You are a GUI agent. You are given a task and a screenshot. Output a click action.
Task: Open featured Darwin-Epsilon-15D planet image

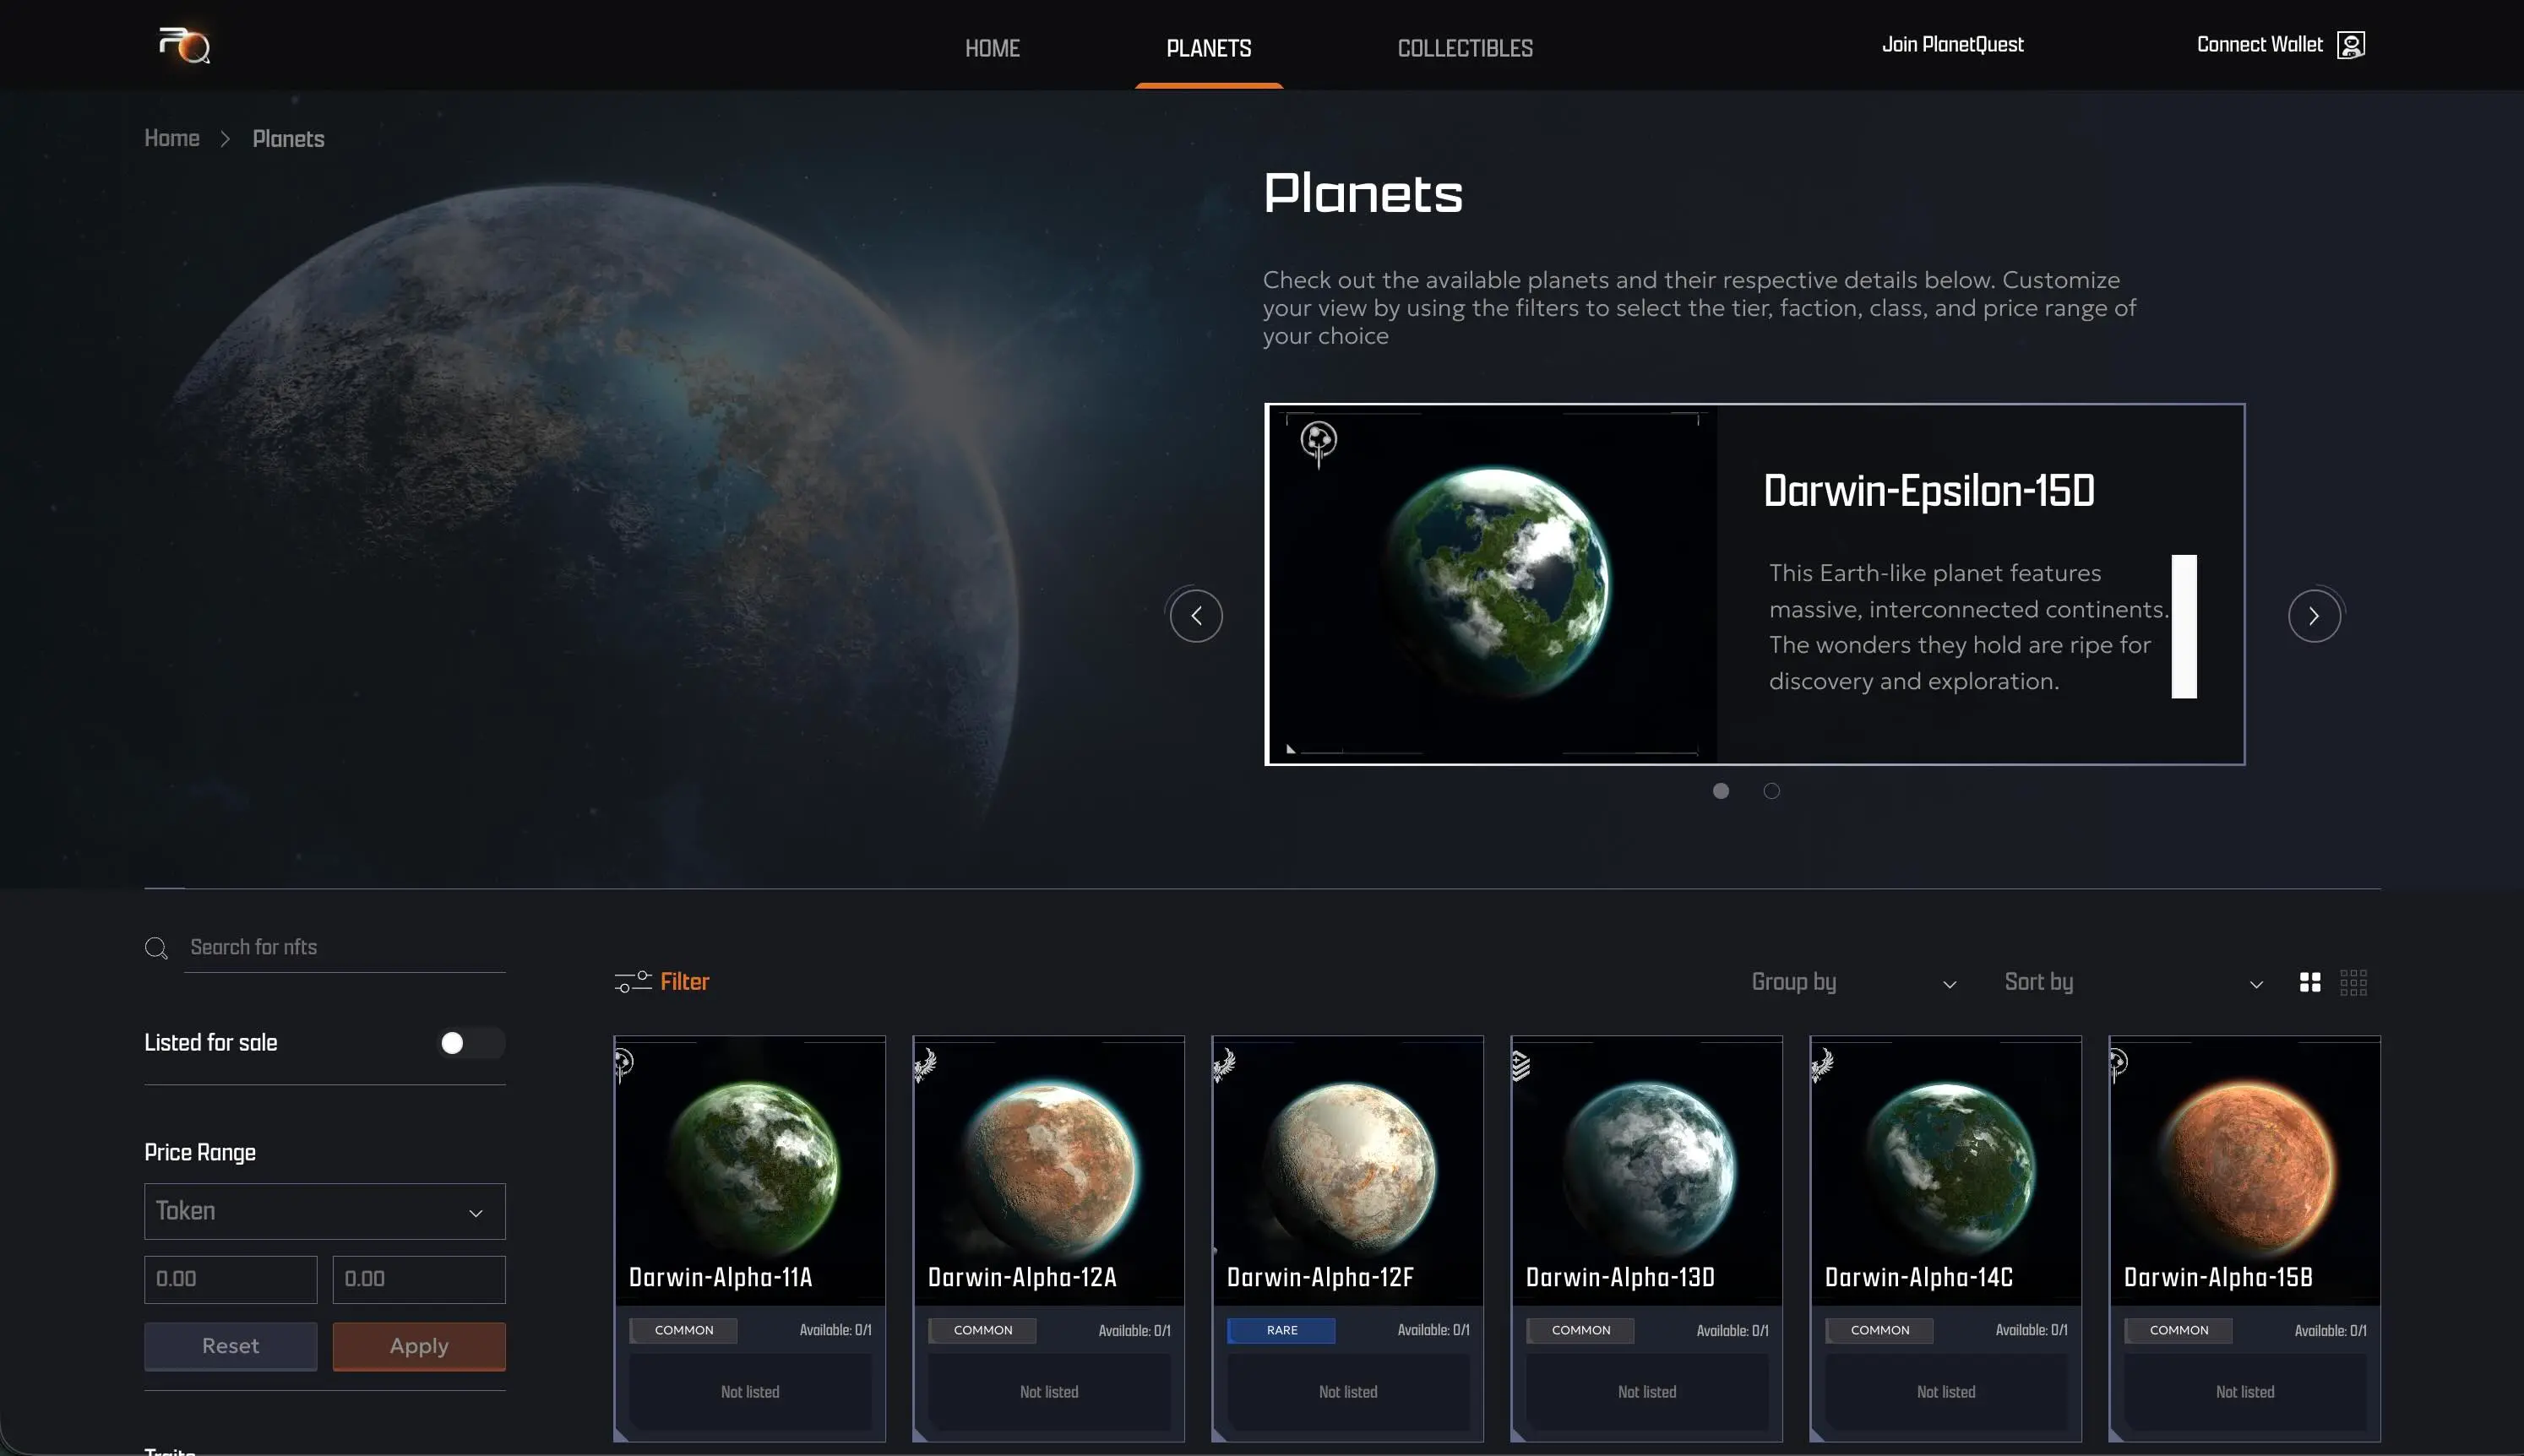1493,584
